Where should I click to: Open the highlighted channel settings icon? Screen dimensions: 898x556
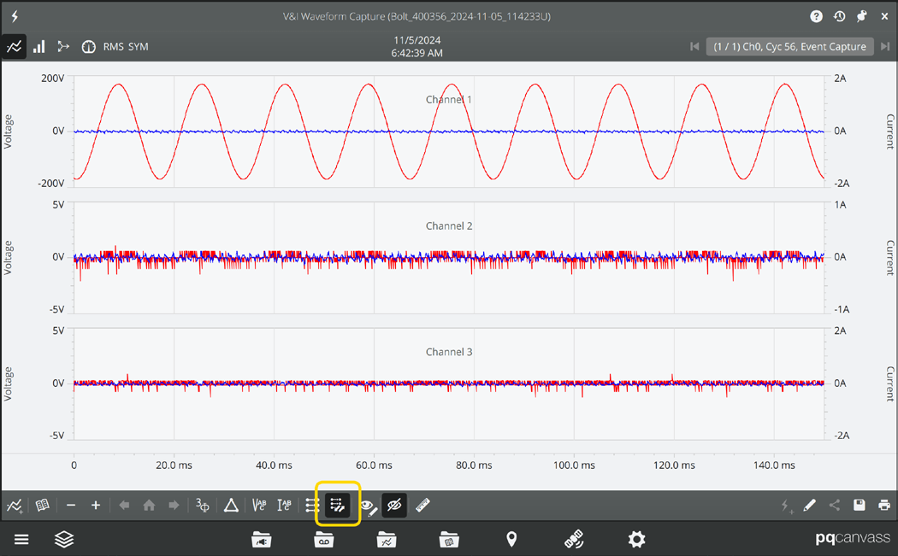pos(338,505)
